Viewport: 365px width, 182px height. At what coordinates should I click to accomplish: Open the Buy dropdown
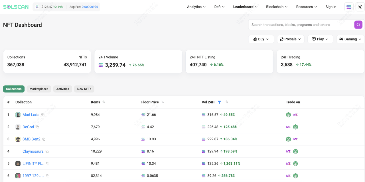click(261, 39)
